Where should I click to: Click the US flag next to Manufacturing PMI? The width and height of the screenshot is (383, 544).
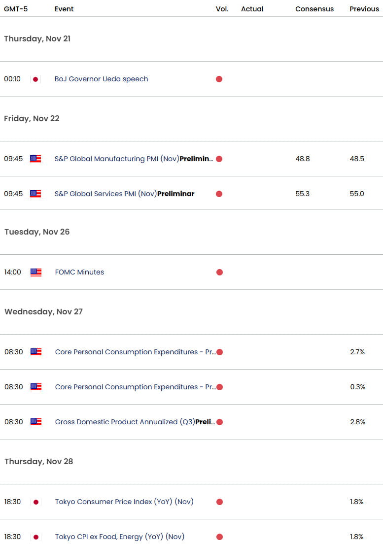(x=35, y=159)
